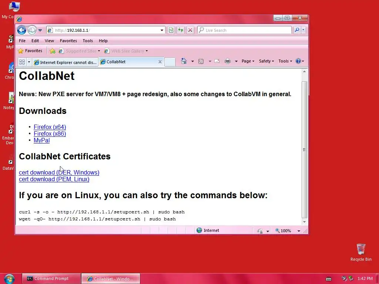The height and width of the screenshot is (284, 379).
Task: Open the Tools menu in menu bar
Action: tap(88, 41)
